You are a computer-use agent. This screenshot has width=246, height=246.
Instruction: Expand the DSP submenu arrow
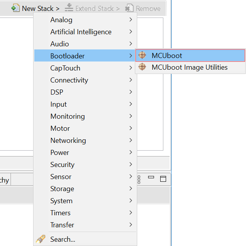(x=131, y=92)
